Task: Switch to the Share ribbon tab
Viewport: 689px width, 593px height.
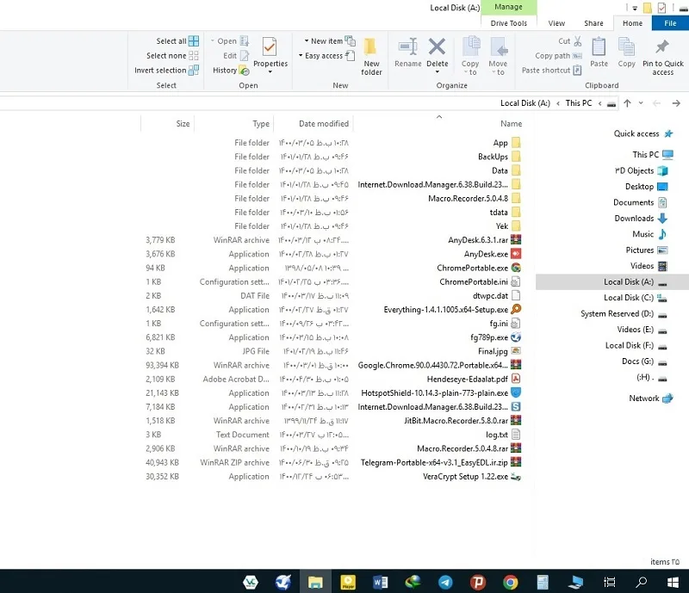Action: (x=593, y=23)
